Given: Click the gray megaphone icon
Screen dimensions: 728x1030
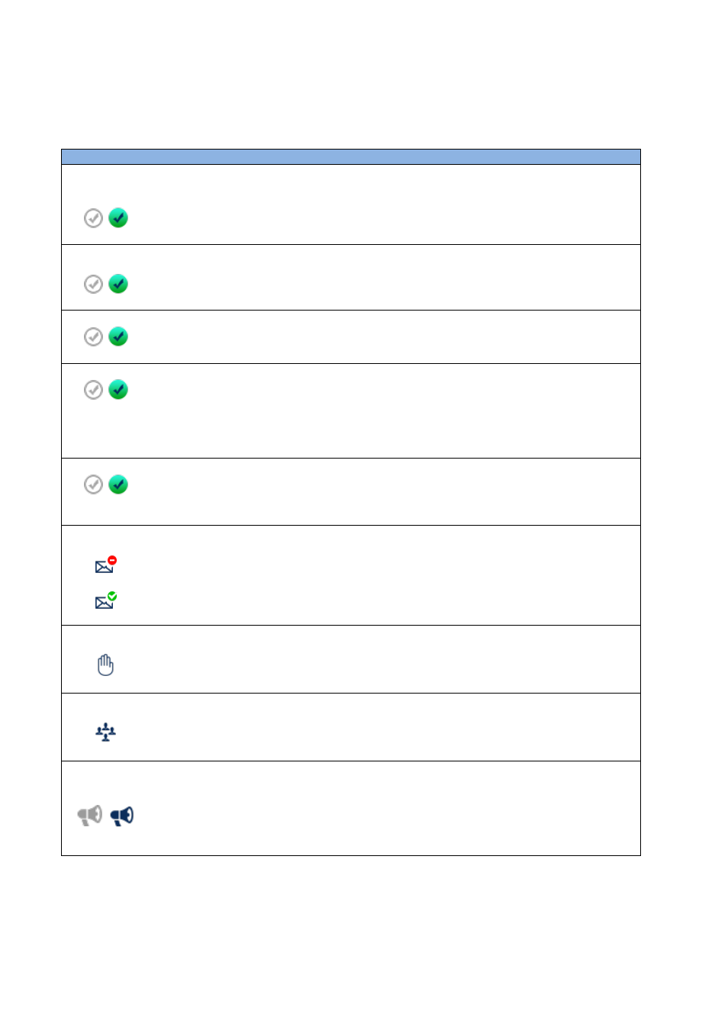Looking at the screenshot, I should click(x=90, y=816).
